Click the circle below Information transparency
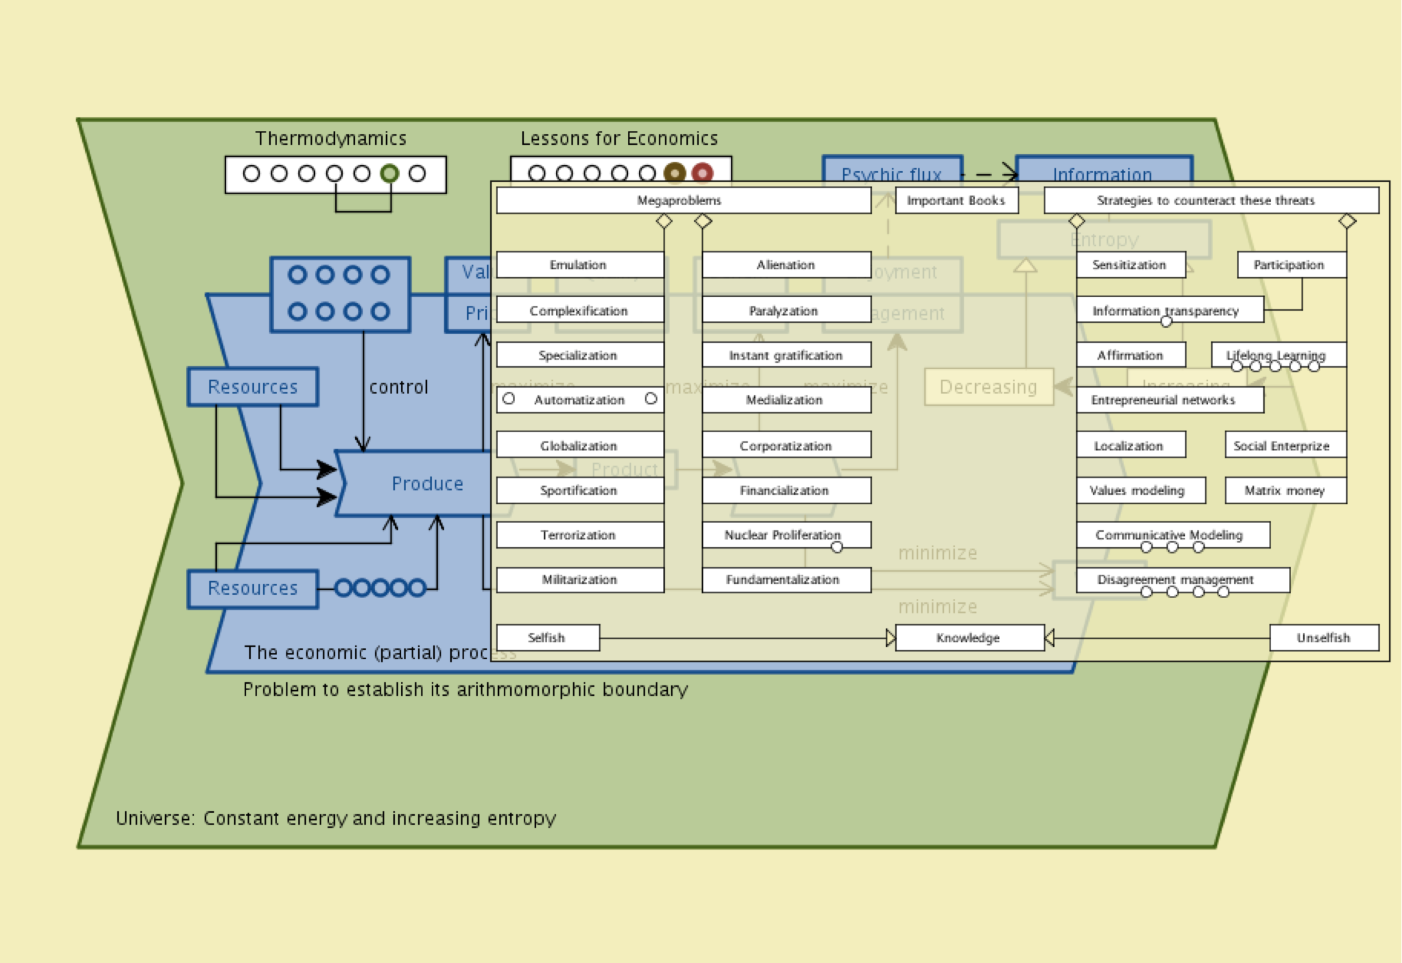This screenshot has width=1402, height=963. [1166, 322]
